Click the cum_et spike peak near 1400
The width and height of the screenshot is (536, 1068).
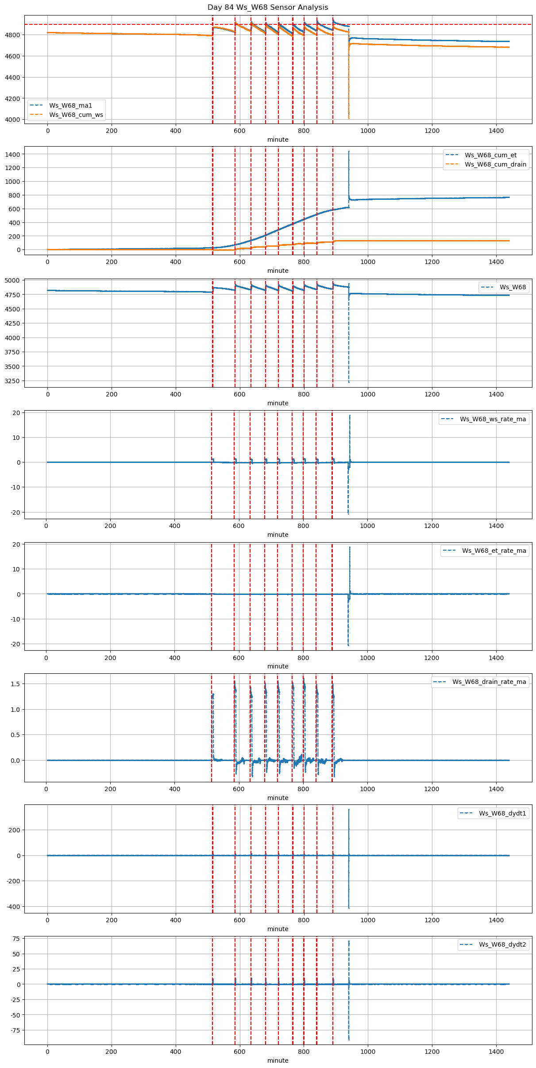pos(349,152)
